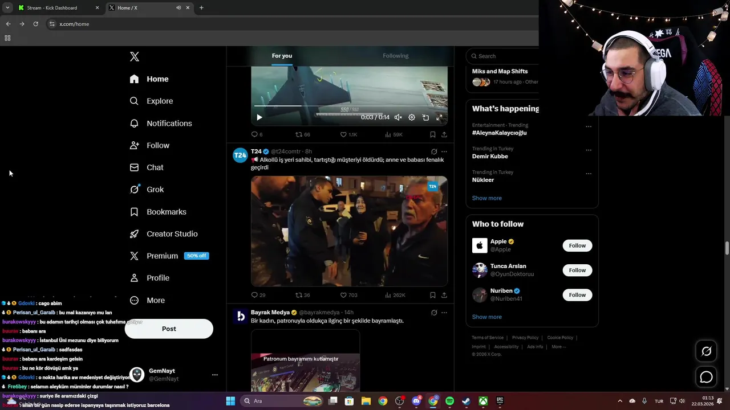Click the Post button

[x=169, y=329]
